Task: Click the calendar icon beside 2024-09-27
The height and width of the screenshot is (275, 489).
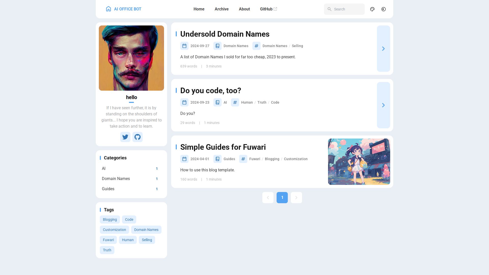Action: tap(184, 46)
